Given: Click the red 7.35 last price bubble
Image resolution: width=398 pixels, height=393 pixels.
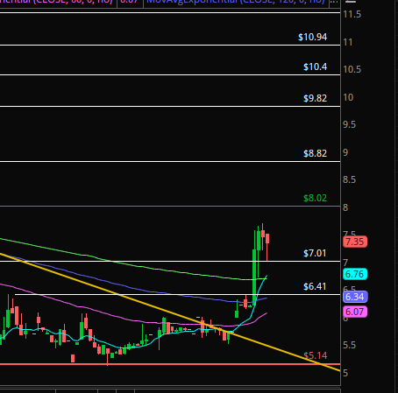Looking at the screenshot, I should [355, 242].
